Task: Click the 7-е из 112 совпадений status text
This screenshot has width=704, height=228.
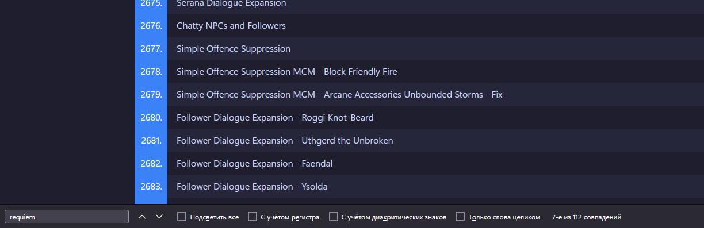Action: [x=586, y=217]
